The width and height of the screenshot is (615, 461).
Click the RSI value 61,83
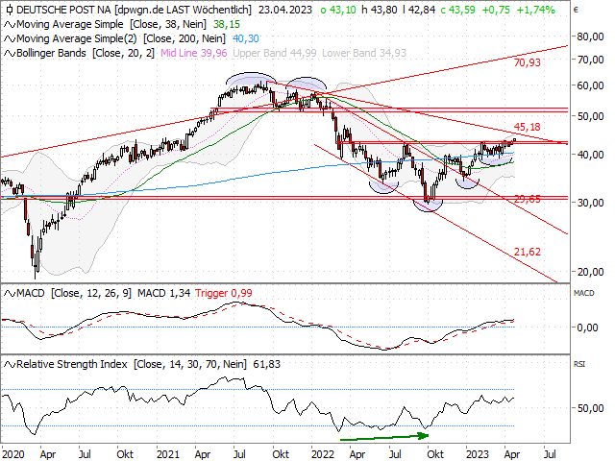[267, 365]
